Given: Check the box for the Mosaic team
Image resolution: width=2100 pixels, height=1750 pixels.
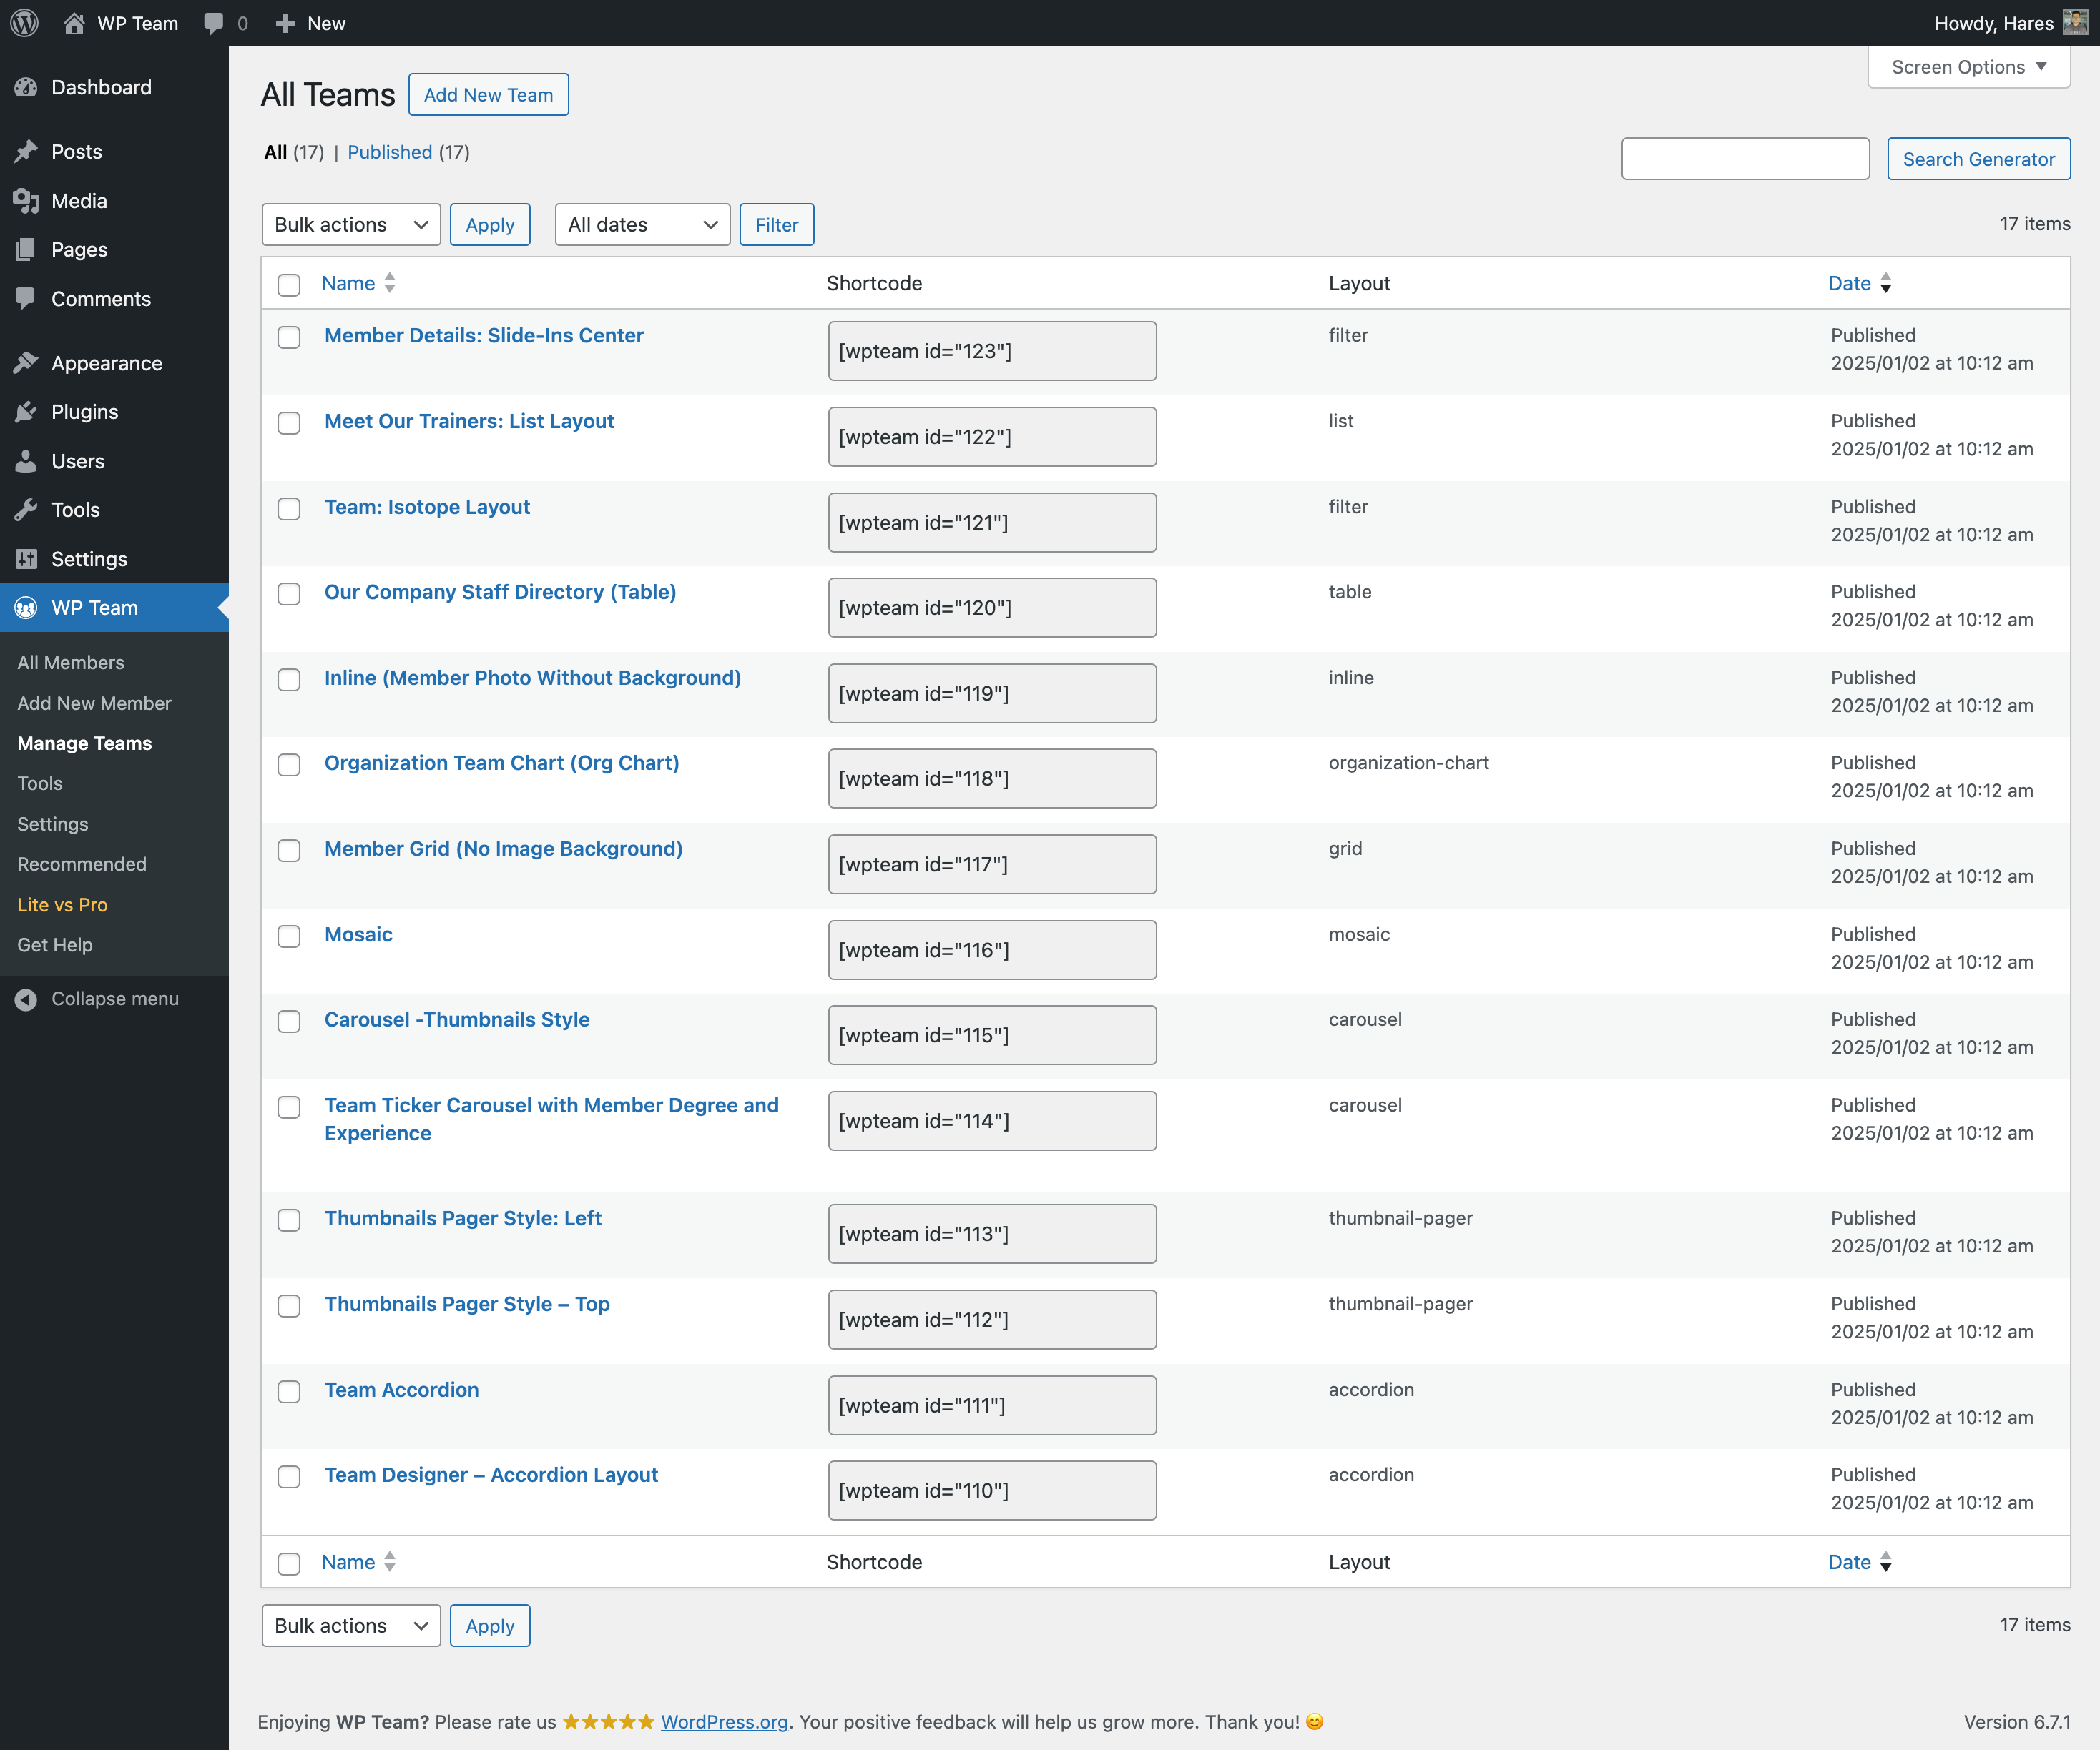Looking at the screenshot, I should (289, 936).
